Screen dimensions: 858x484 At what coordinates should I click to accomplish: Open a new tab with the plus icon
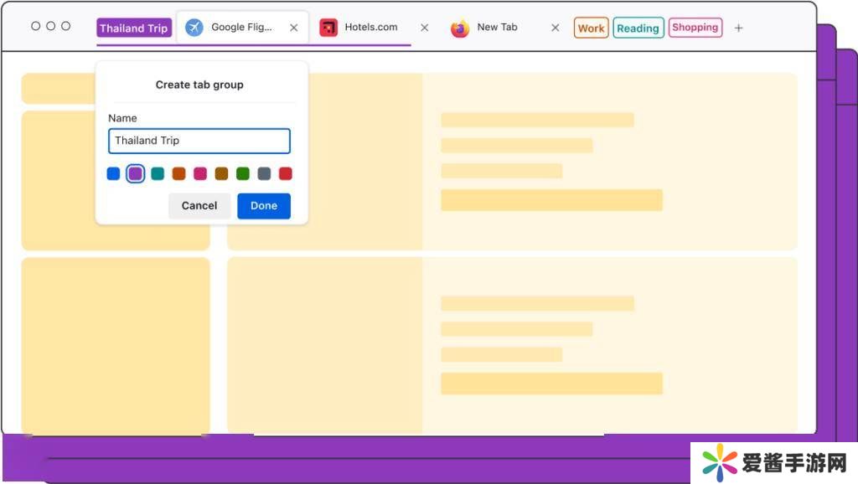click(738, 28)
